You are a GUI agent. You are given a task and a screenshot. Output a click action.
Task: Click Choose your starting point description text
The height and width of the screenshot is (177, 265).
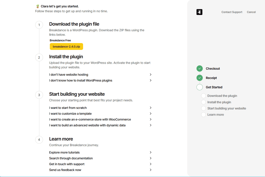click(x=91, y=100)
